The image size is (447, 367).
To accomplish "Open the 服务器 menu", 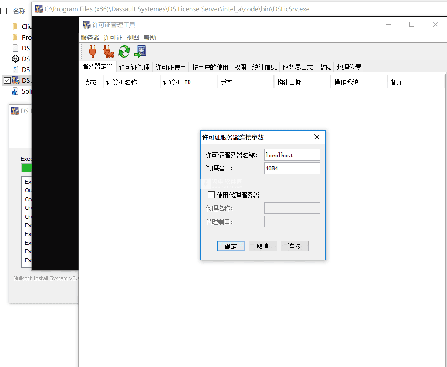I will 89,37.
